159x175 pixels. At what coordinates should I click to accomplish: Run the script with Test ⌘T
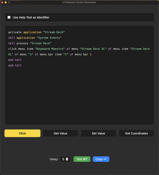click(x=82, y=159)
